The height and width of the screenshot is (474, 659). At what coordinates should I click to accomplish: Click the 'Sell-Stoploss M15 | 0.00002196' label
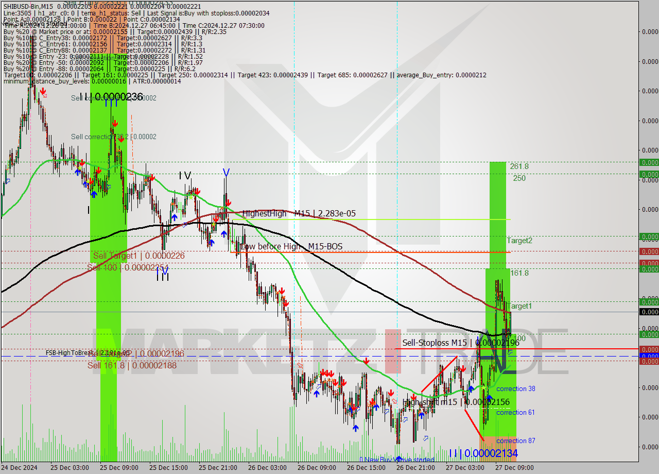460,343
